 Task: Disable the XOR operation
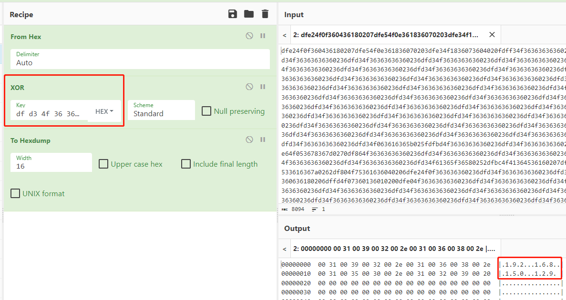click(249, 87)
